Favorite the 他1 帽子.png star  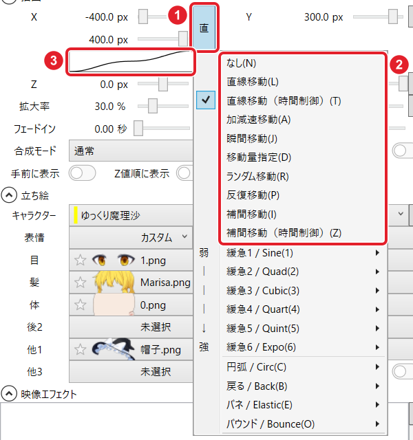(80, 349)
